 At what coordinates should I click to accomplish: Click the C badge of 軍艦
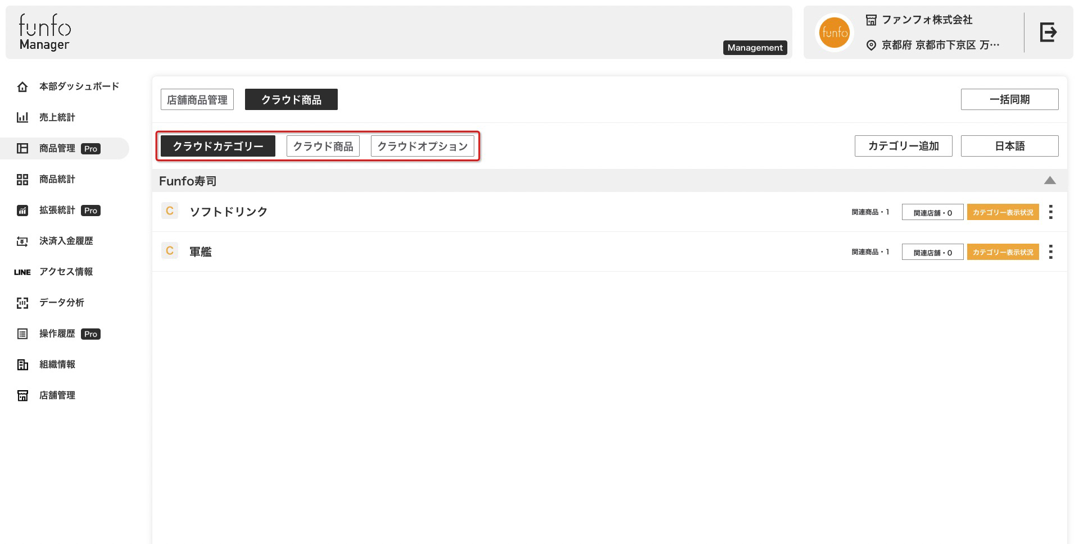coord(170,250)
